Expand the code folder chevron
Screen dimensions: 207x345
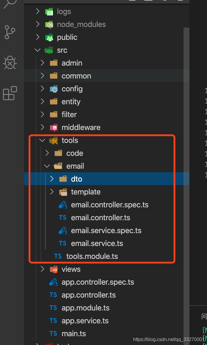[47, 153]
